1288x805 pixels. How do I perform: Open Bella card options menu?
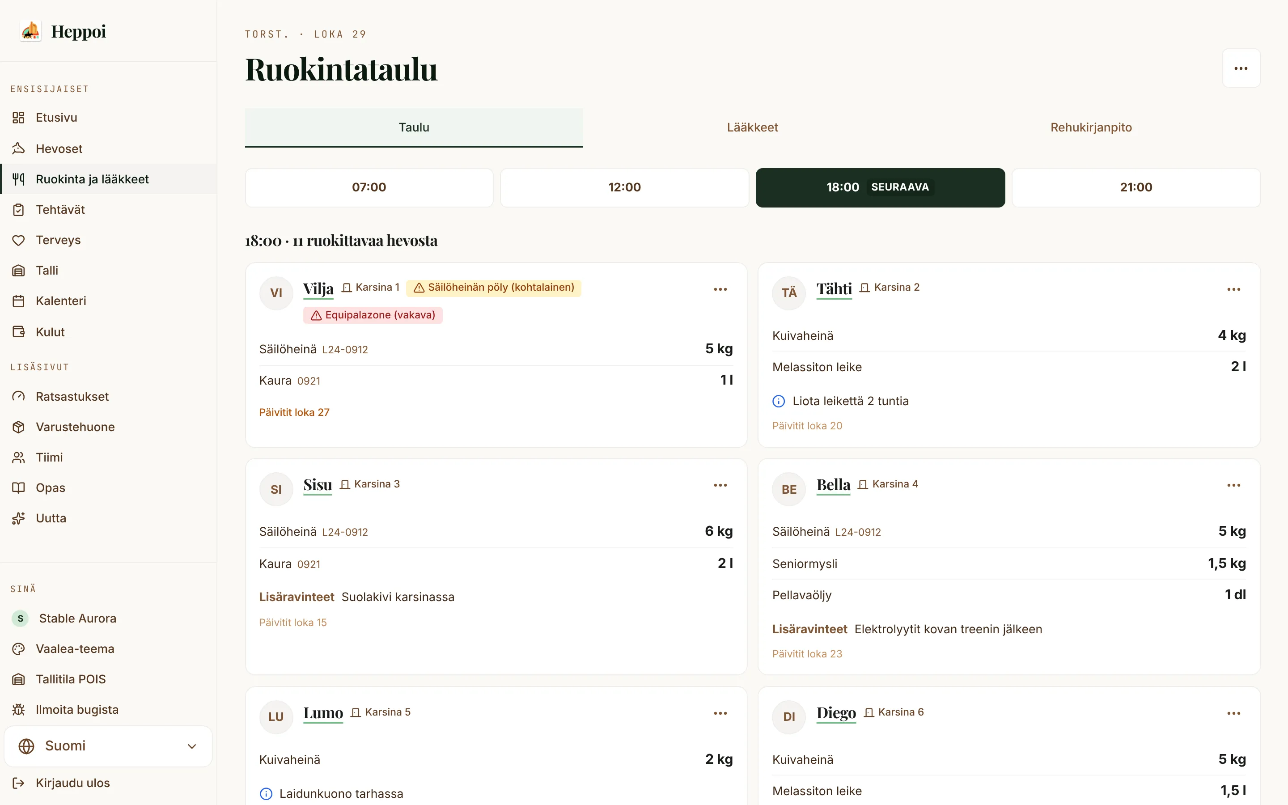(x=1233, y=485)
